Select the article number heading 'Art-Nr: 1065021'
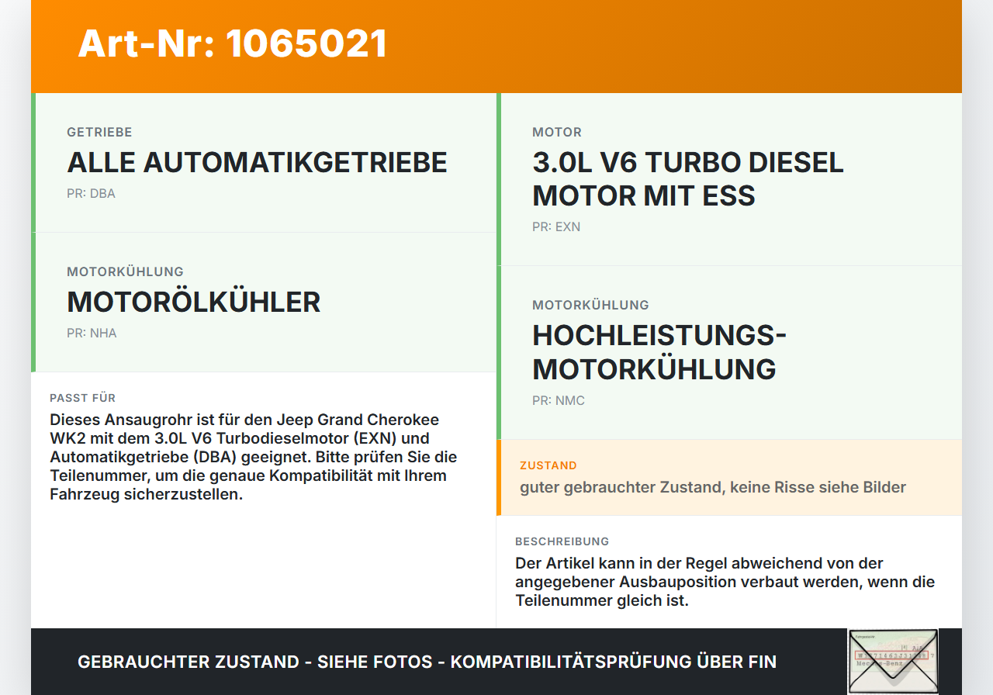Image resolution: width=993 pixels, height=695 pixels. point(233,43)
